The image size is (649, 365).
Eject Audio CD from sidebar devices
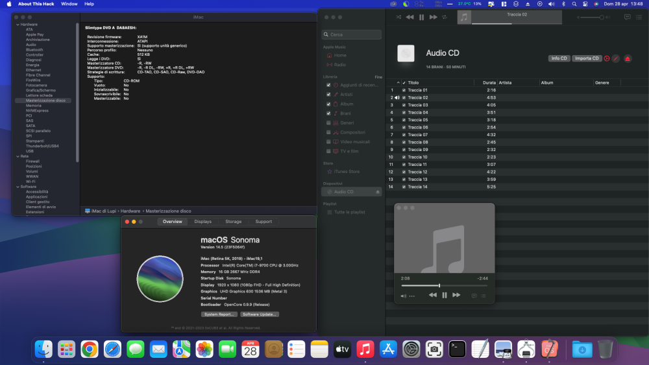378,192
